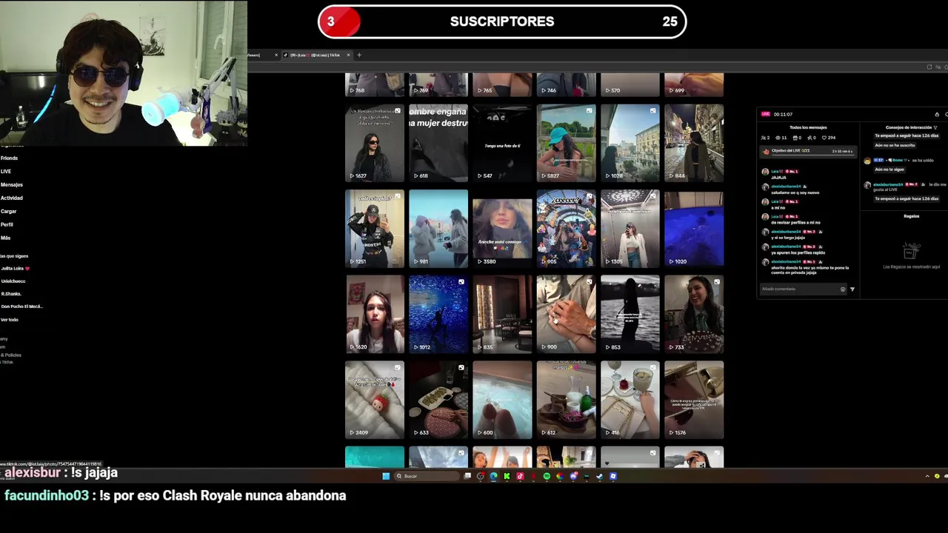The width and height of the screenshot is (948, 533).
Task: Open Perfil in TikTok sidebar
Action: 7,224
